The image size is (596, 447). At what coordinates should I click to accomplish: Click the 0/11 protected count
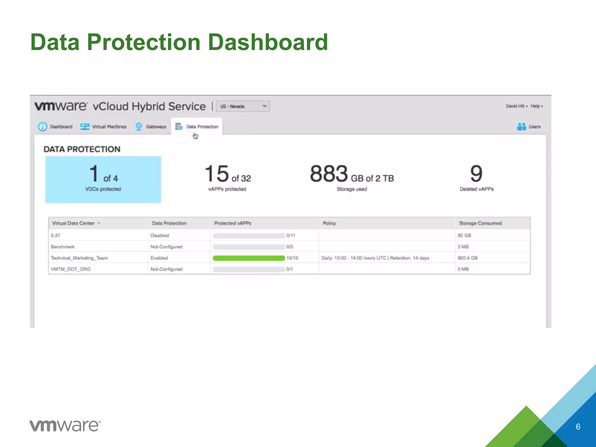pyautogui.click(x=290, y=235)
